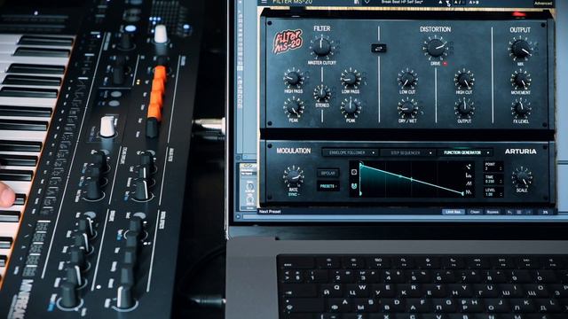The height and width of the screenshot is (319, 568).
Task: Click the function generator envelope end point
Action: pos(462,193)
